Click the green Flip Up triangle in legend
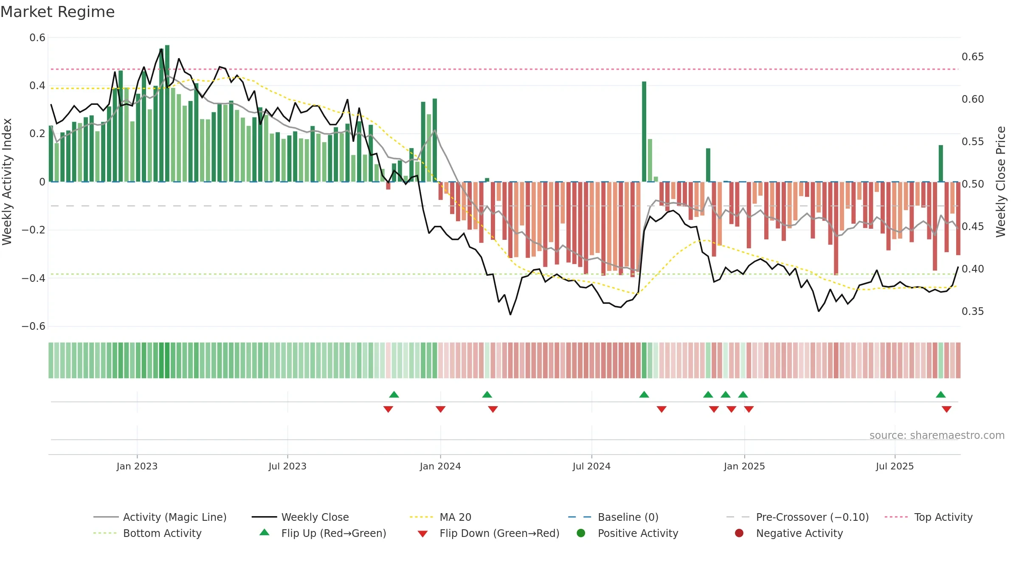 click(264, 532)
